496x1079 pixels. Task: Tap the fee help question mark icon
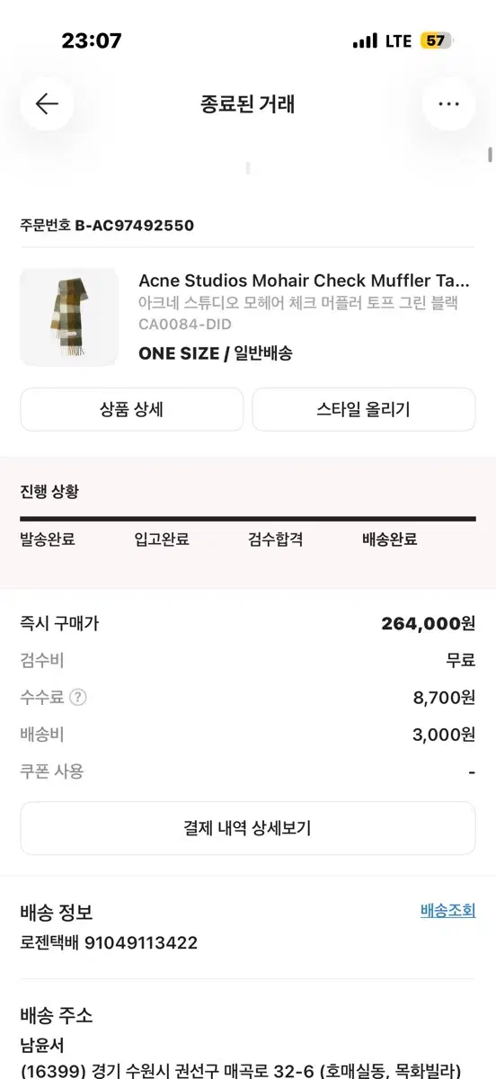78,697
